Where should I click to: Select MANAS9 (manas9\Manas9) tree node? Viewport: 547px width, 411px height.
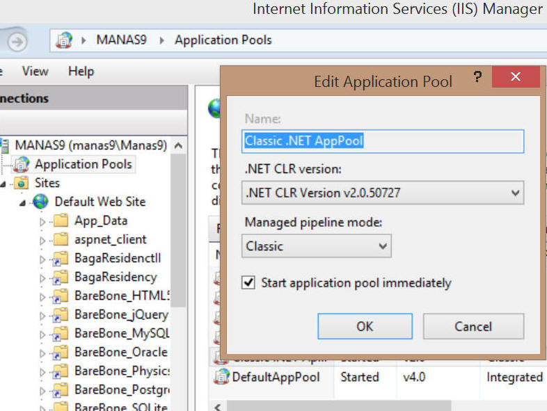[91, 145]
